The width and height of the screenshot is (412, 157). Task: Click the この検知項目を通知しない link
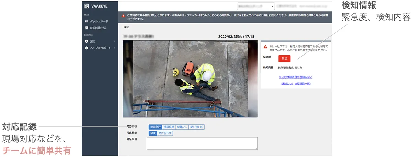pyautogui.click(x=296, y=77)
